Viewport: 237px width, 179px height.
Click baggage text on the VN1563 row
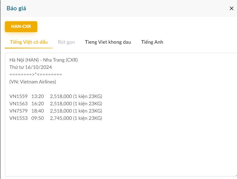(x=88, y=104)
